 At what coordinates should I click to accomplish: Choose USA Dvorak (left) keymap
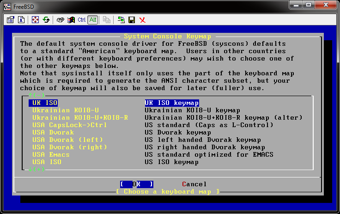click(67, 140)
